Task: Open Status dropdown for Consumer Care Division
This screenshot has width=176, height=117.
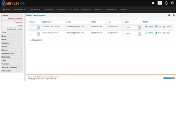Action: [x=132, y=27]
